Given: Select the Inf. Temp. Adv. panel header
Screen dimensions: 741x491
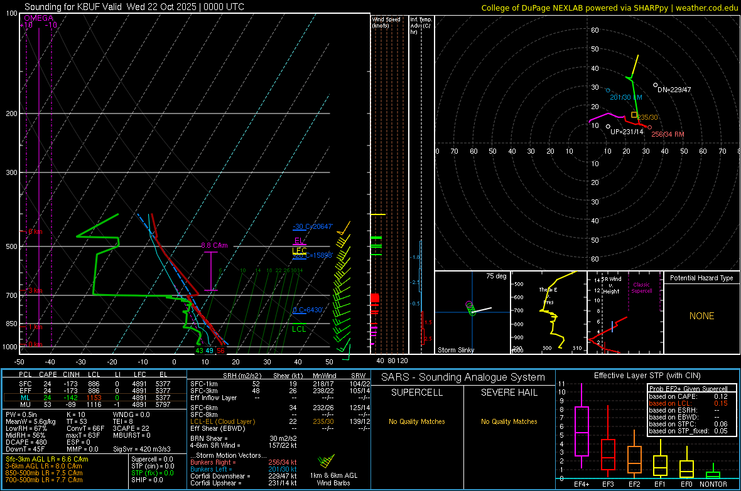Looking at the screenshot, I should click(421, 26).
